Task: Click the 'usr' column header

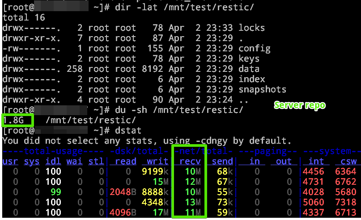Action: point(10,162)
